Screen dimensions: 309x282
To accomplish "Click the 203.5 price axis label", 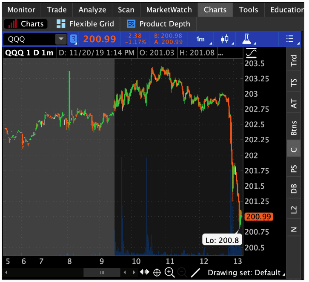I will (255, 63).
